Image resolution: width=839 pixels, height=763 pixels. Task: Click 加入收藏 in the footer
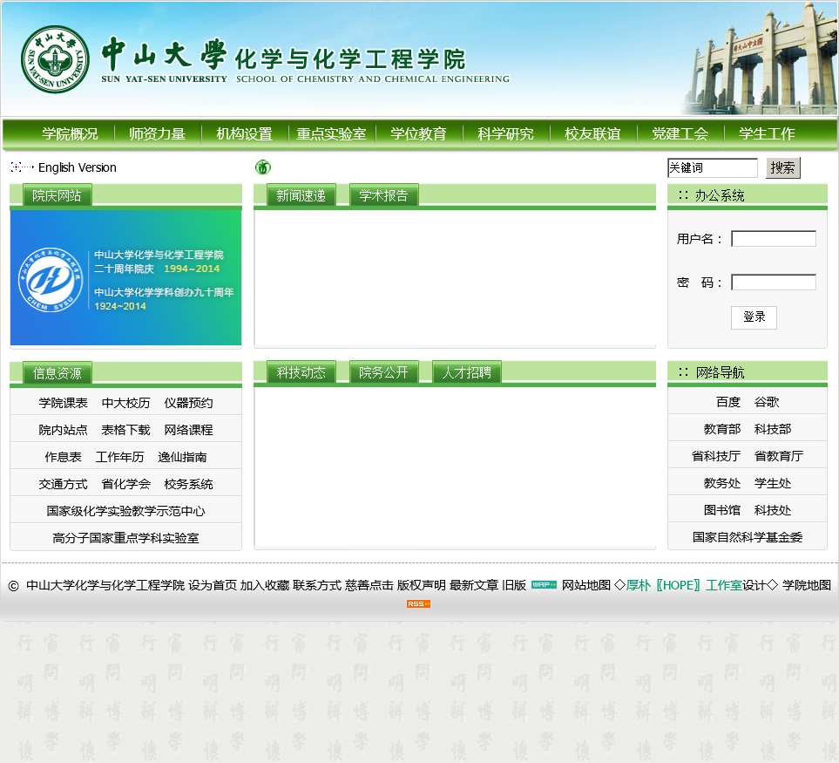click(264, 585)
